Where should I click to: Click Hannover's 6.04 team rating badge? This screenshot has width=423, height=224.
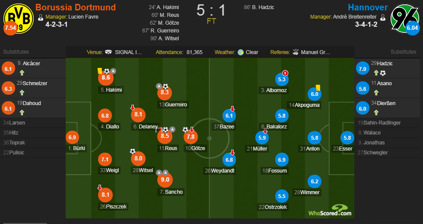tap(413, 28)
